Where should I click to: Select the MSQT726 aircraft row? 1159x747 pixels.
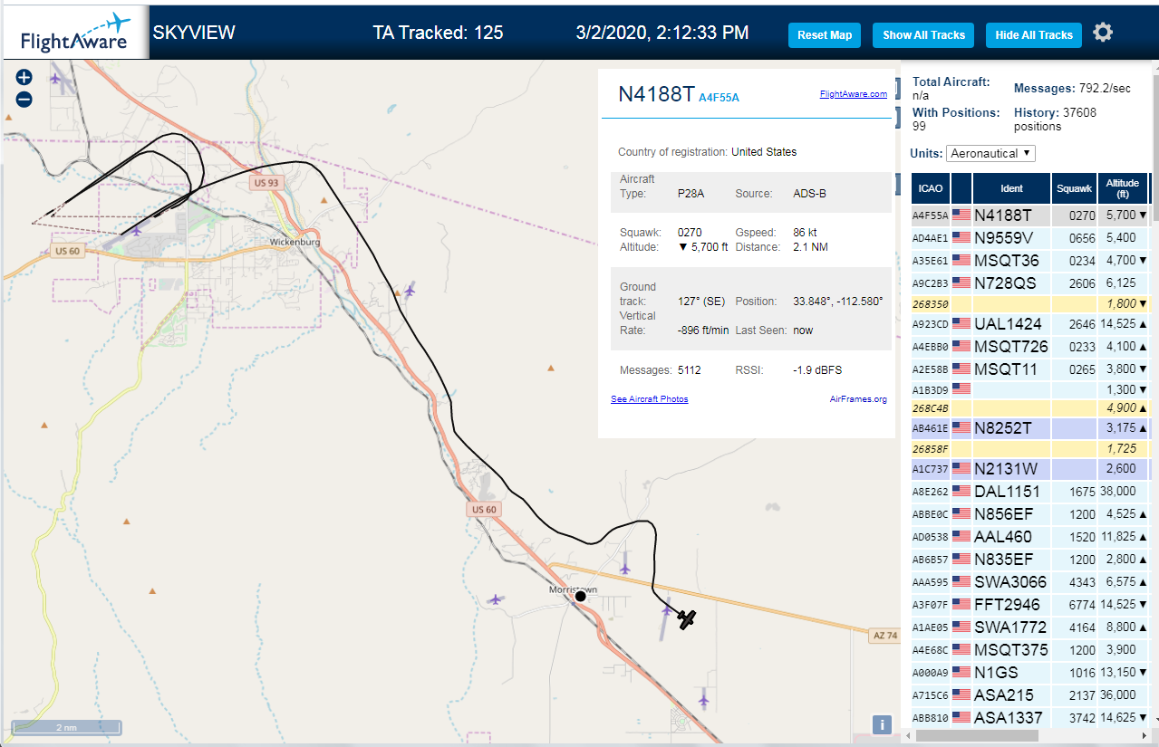click(x=1030, y=347)
